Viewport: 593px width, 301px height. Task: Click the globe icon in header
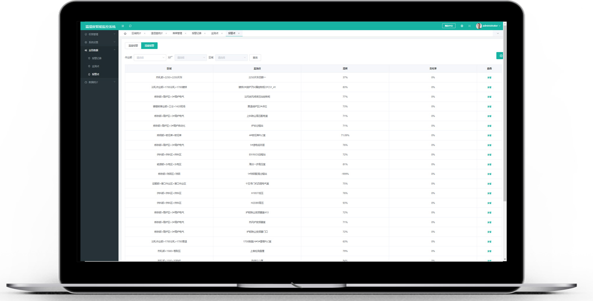(462, 26)
